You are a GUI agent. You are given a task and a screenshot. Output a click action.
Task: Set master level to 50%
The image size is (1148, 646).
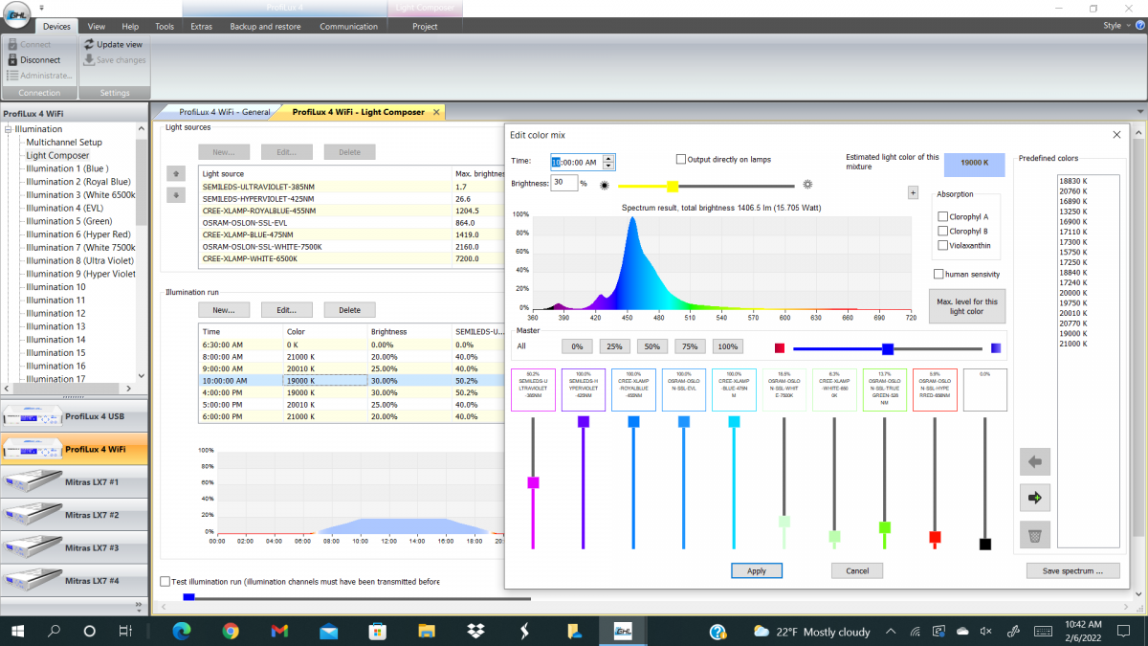pos(651,346)
